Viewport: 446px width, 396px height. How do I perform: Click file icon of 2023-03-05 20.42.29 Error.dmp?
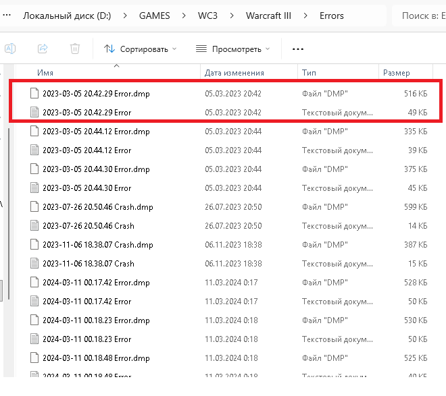(x=35, y=94)
